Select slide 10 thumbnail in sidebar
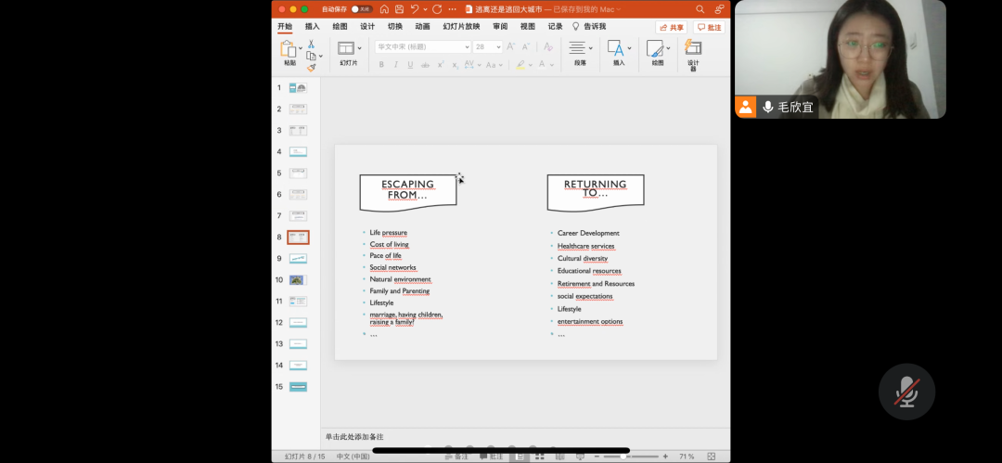The image size is (1002, 463). 297,279
